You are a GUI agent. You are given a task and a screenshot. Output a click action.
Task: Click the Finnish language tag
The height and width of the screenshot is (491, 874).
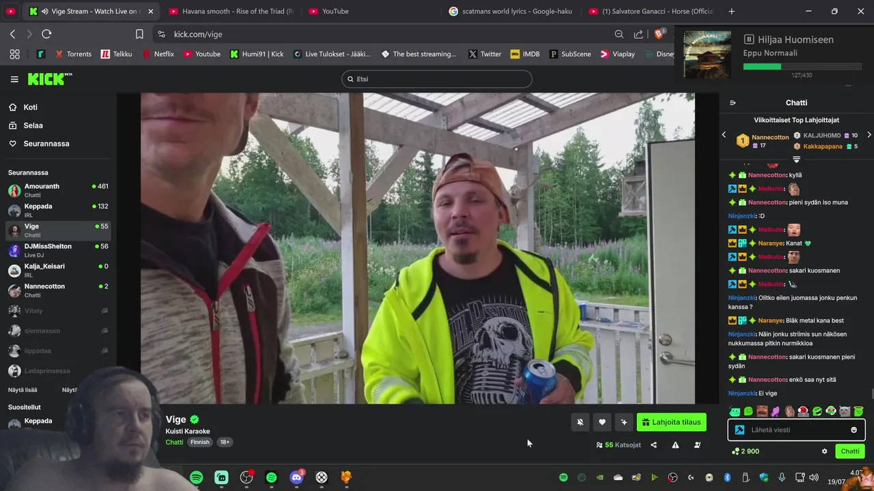tap(200, 442)
